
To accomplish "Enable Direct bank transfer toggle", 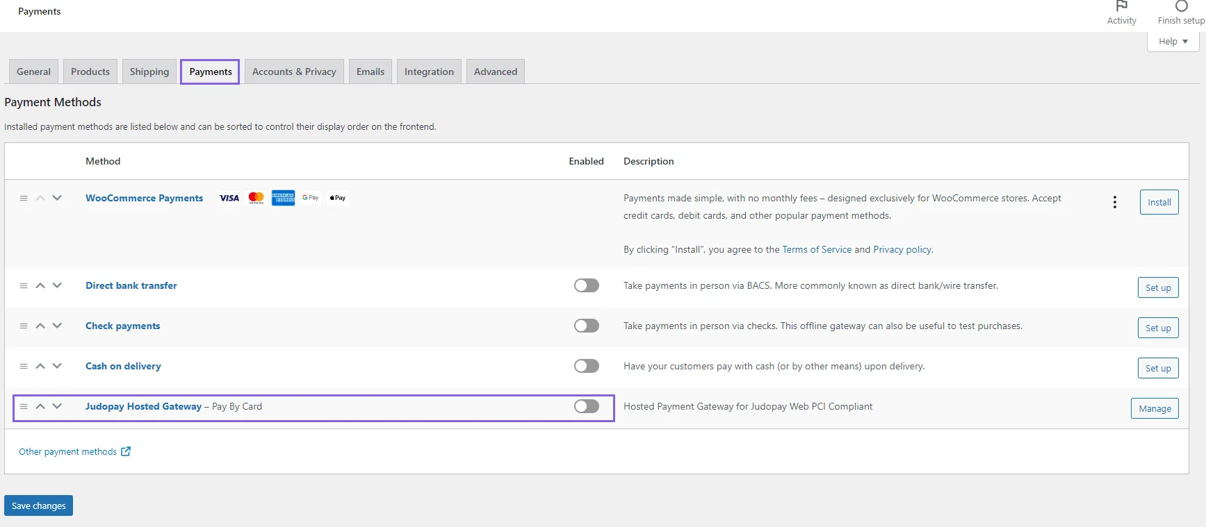I will click(x=587, y=285).
